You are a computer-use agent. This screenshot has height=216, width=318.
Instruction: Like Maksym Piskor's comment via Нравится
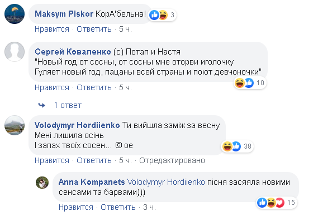[x=52, y=29]
